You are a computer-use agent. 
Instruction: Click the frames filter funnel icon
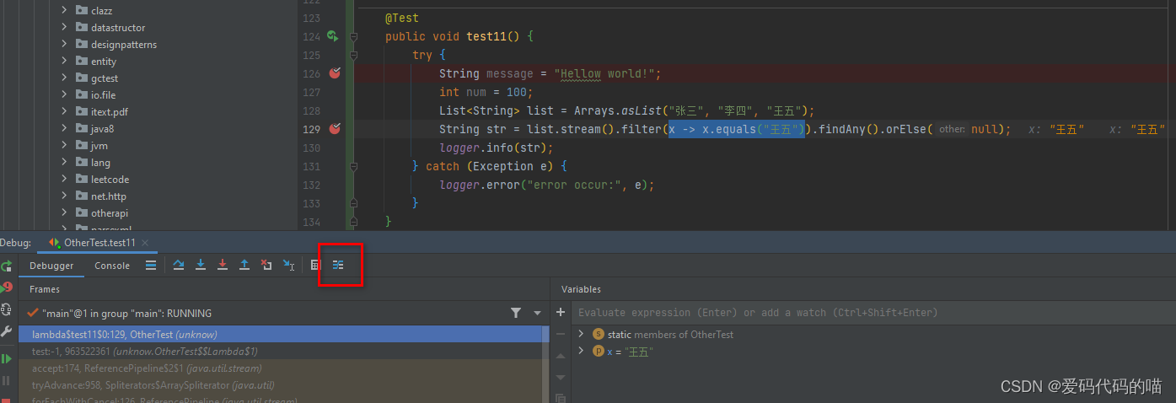(516, 313)
